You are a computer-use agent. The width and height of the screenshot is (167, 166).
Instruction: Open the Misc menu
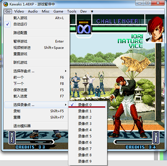click(46, 11)
